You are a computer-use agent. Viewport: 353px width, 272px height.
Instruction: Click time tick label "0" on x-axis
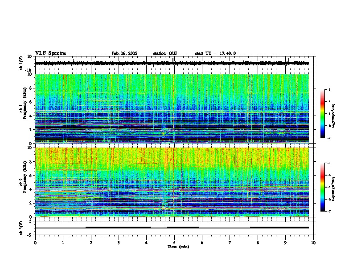pos(35,243)
